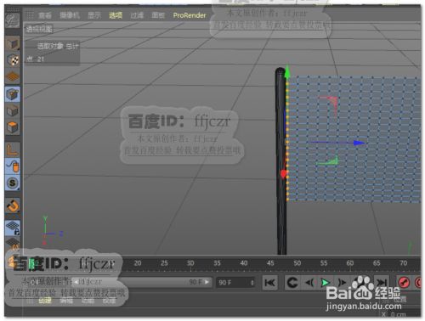Toggle Locked Workplane grid-with-lock icon
Screen dimensions: 425x321
click(x=12, y=228)
